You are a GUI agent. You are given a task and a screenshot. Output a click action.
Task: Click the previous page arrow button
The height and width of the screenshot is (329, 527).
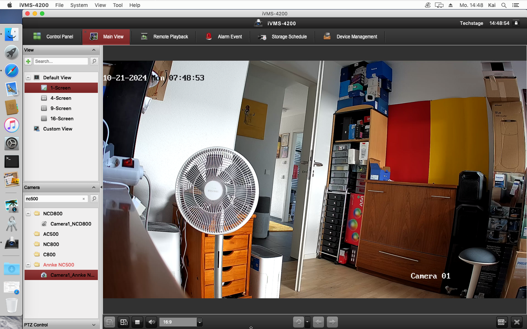click(x=318, y=322)
